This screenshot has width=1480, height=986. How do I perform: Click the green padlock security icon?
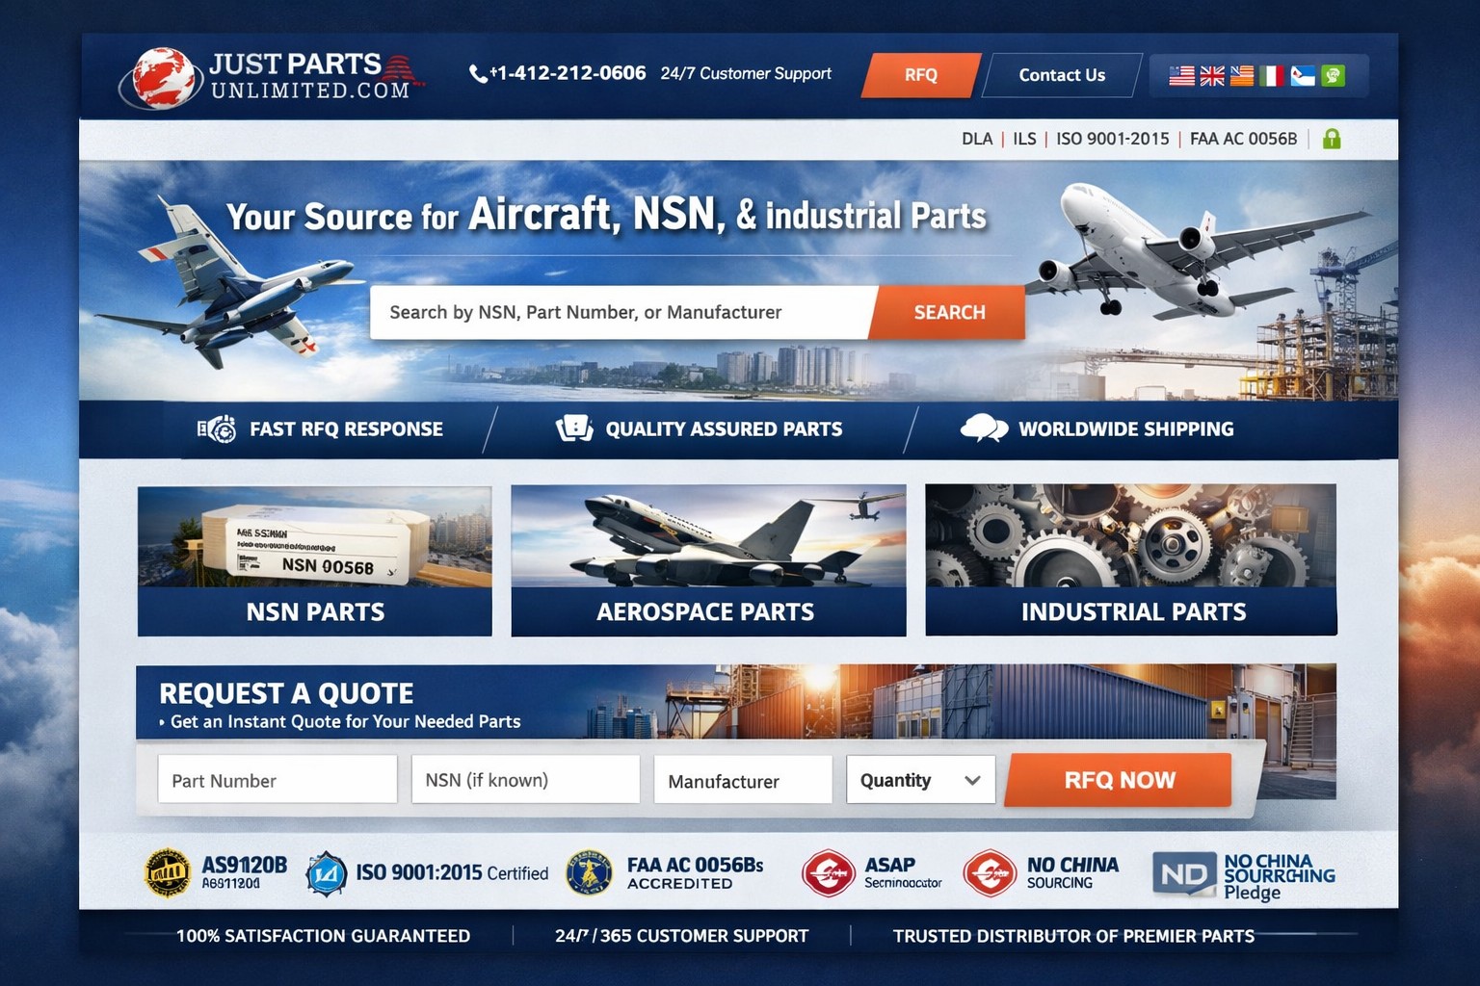[x=1332, y=139]
